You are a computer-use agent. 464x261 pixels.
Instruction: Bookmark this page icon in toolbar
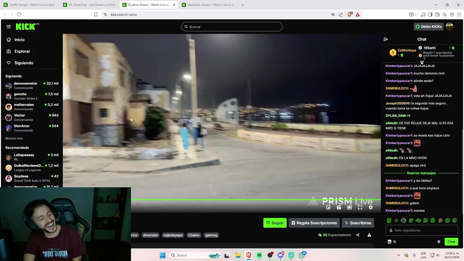click(x=96, y=14)
